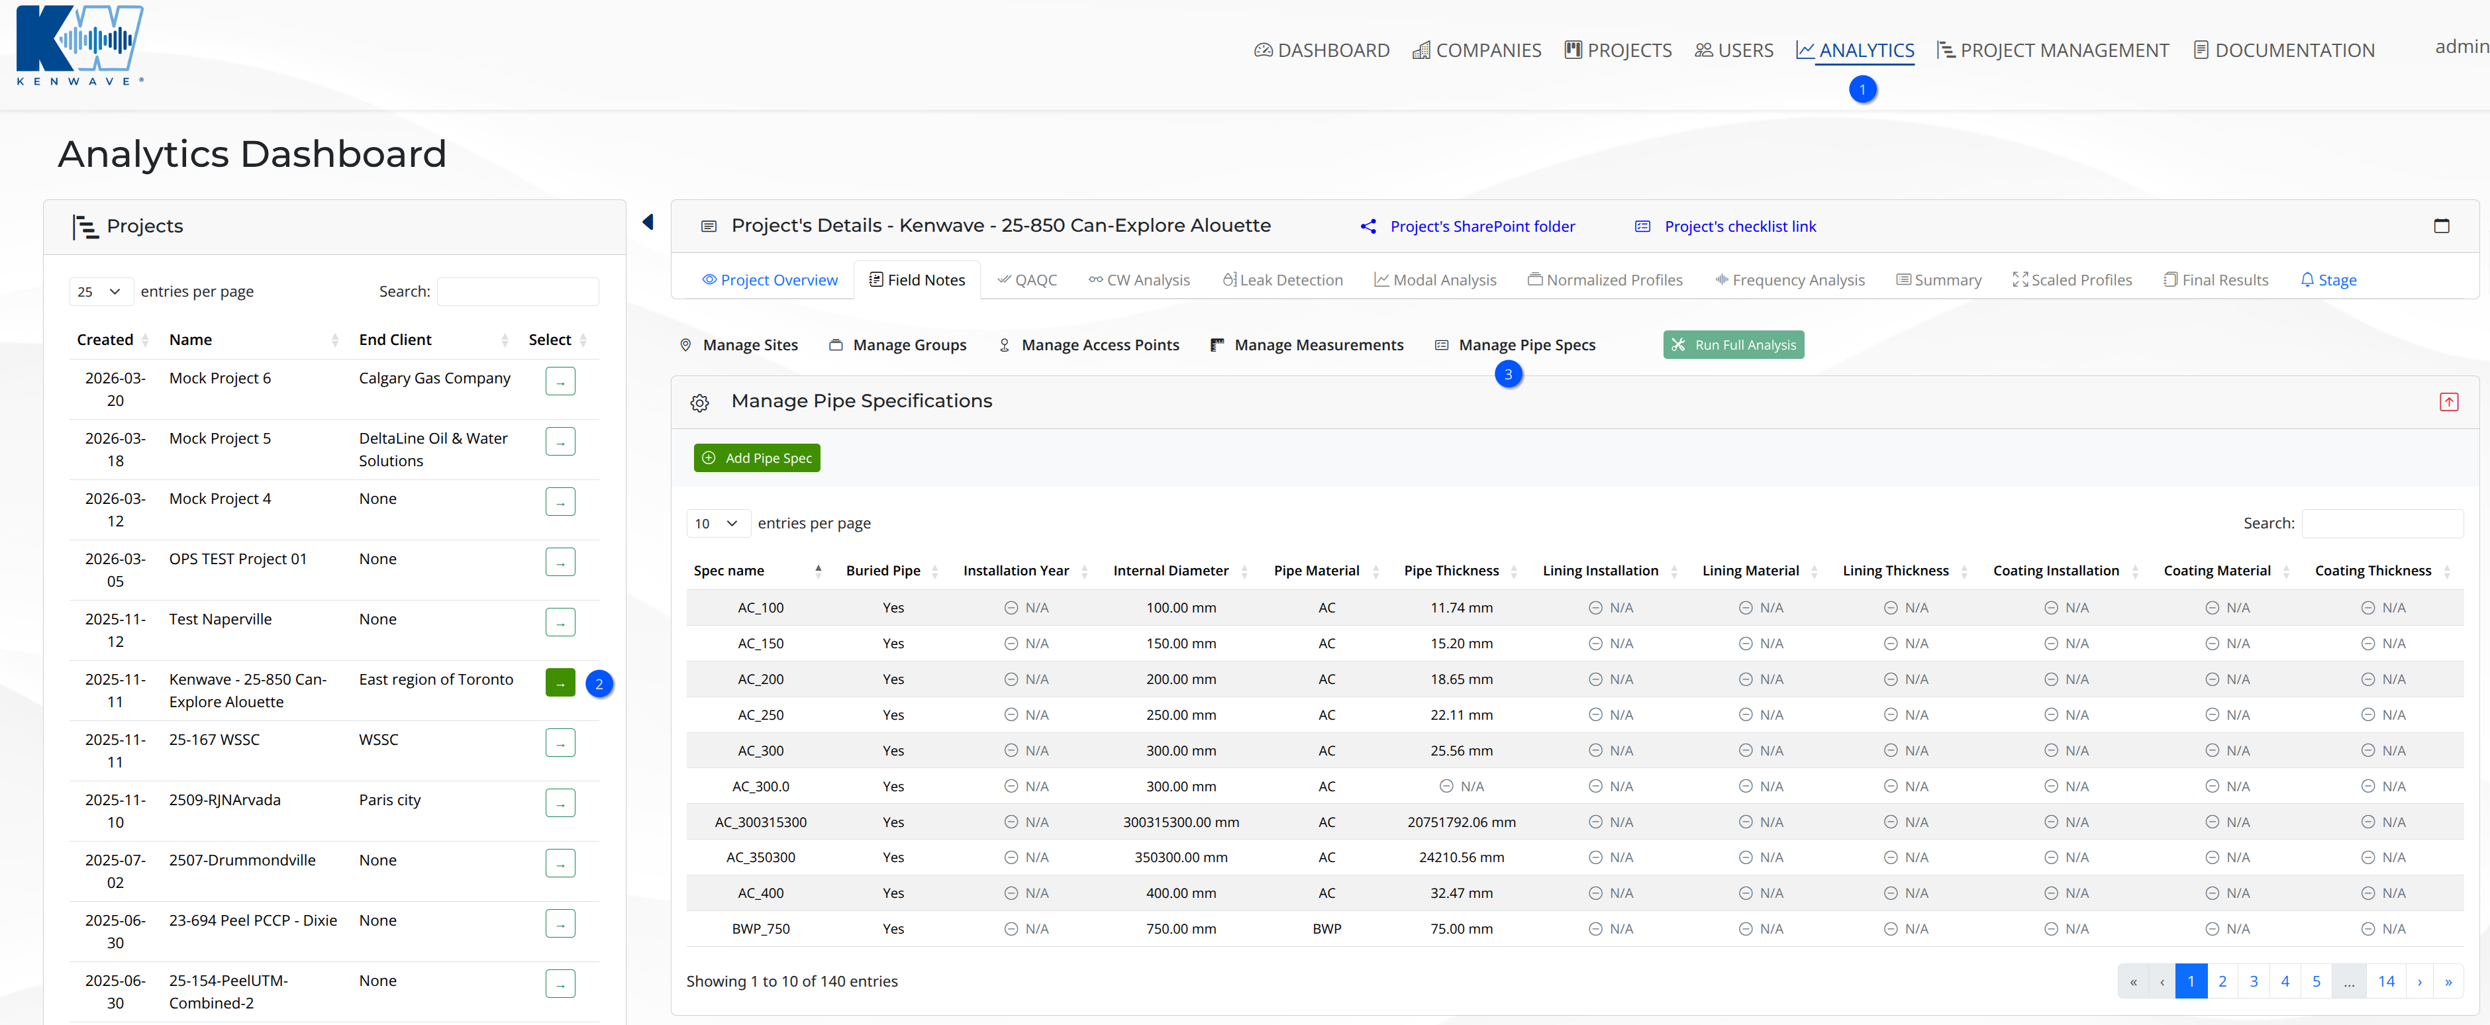The image size is (2490, 1025).
Task: Switch to the Stage tab
Action: pos(2328,280)
